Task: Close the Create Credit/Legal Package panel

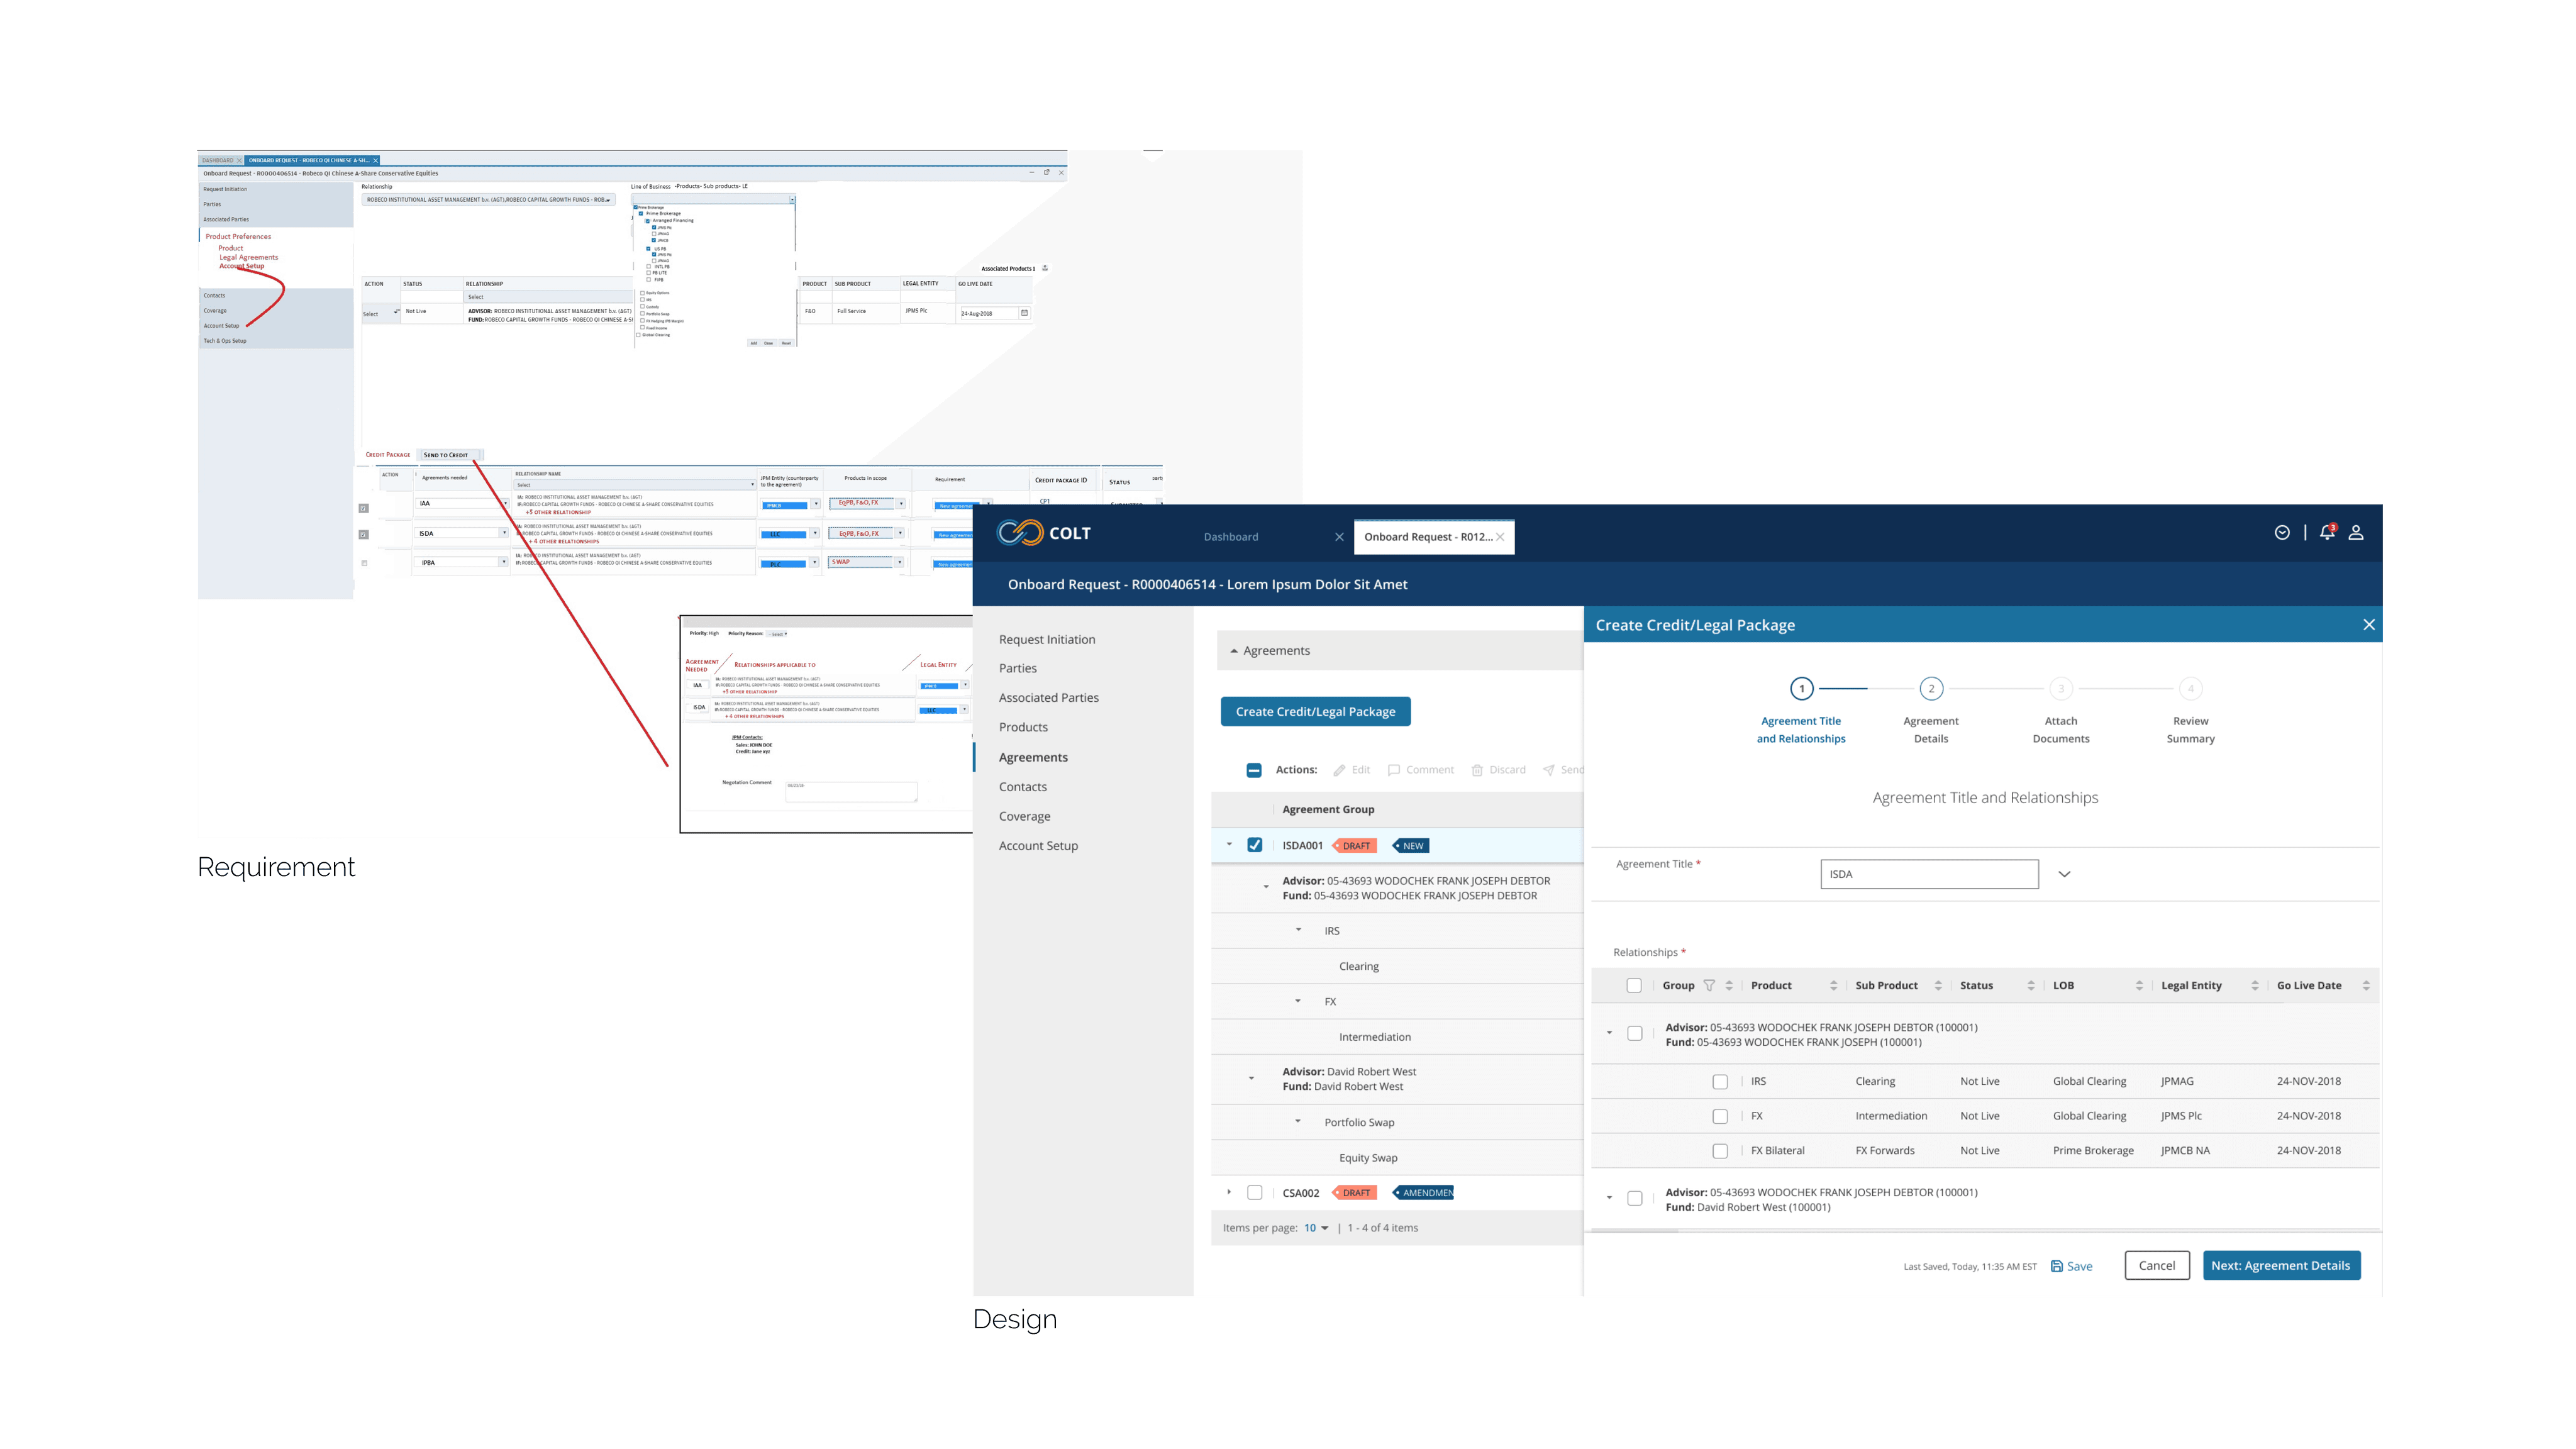Action: pyautogui.click(x=2369, y=625)
